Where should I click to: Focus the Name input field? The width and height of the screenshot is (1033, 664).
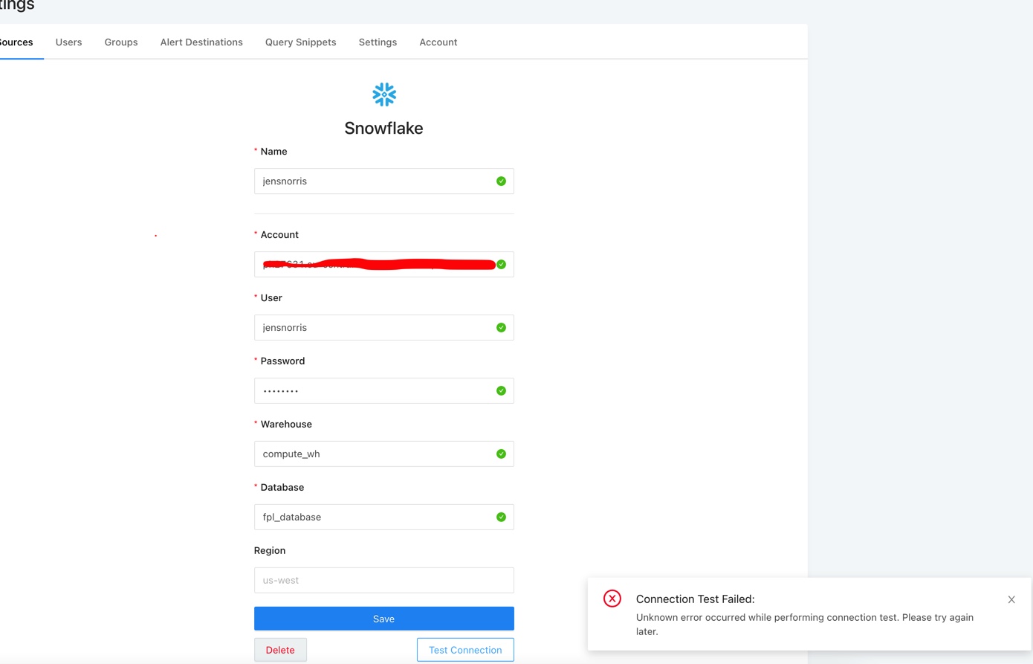384,181
